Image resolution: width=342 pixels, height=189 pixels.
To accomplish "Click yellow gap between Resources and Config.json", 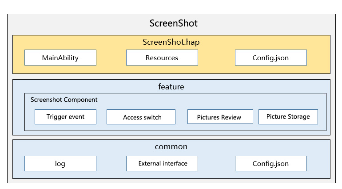I will coord(216,58).
